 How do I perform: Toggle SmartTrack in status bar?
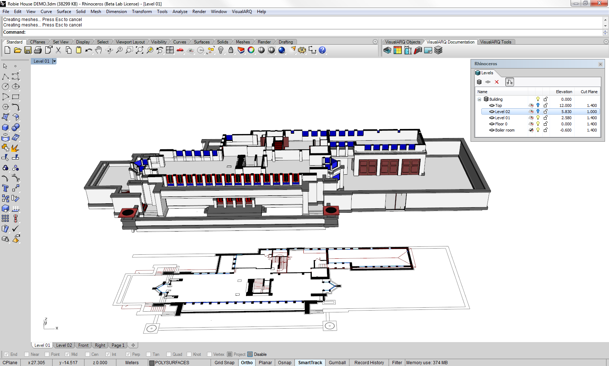pos(310,363)
